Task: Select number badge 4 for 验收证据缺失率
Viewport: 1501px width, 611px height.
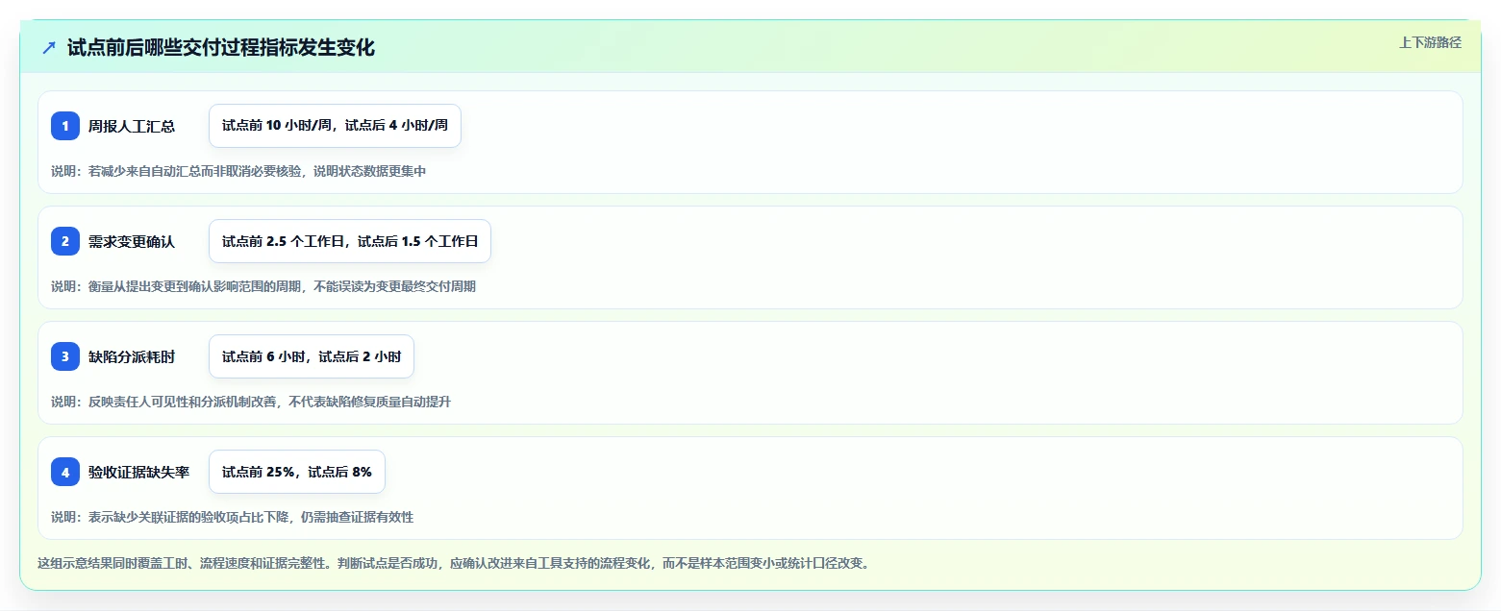Action: 65,472
